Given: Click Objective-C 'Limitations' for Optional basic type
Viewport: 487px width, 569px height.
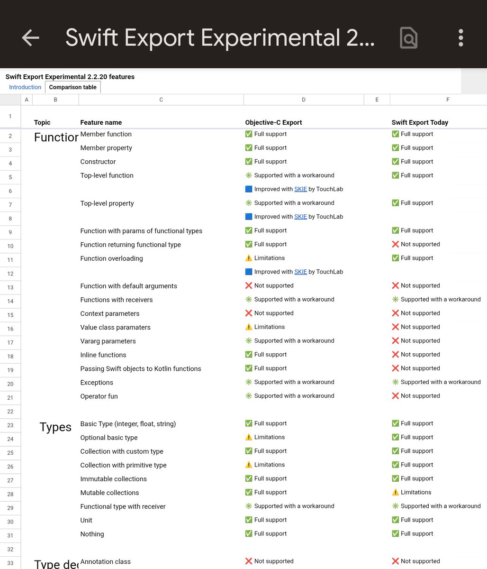Looking at the screenshot, I should pos(265,437).
